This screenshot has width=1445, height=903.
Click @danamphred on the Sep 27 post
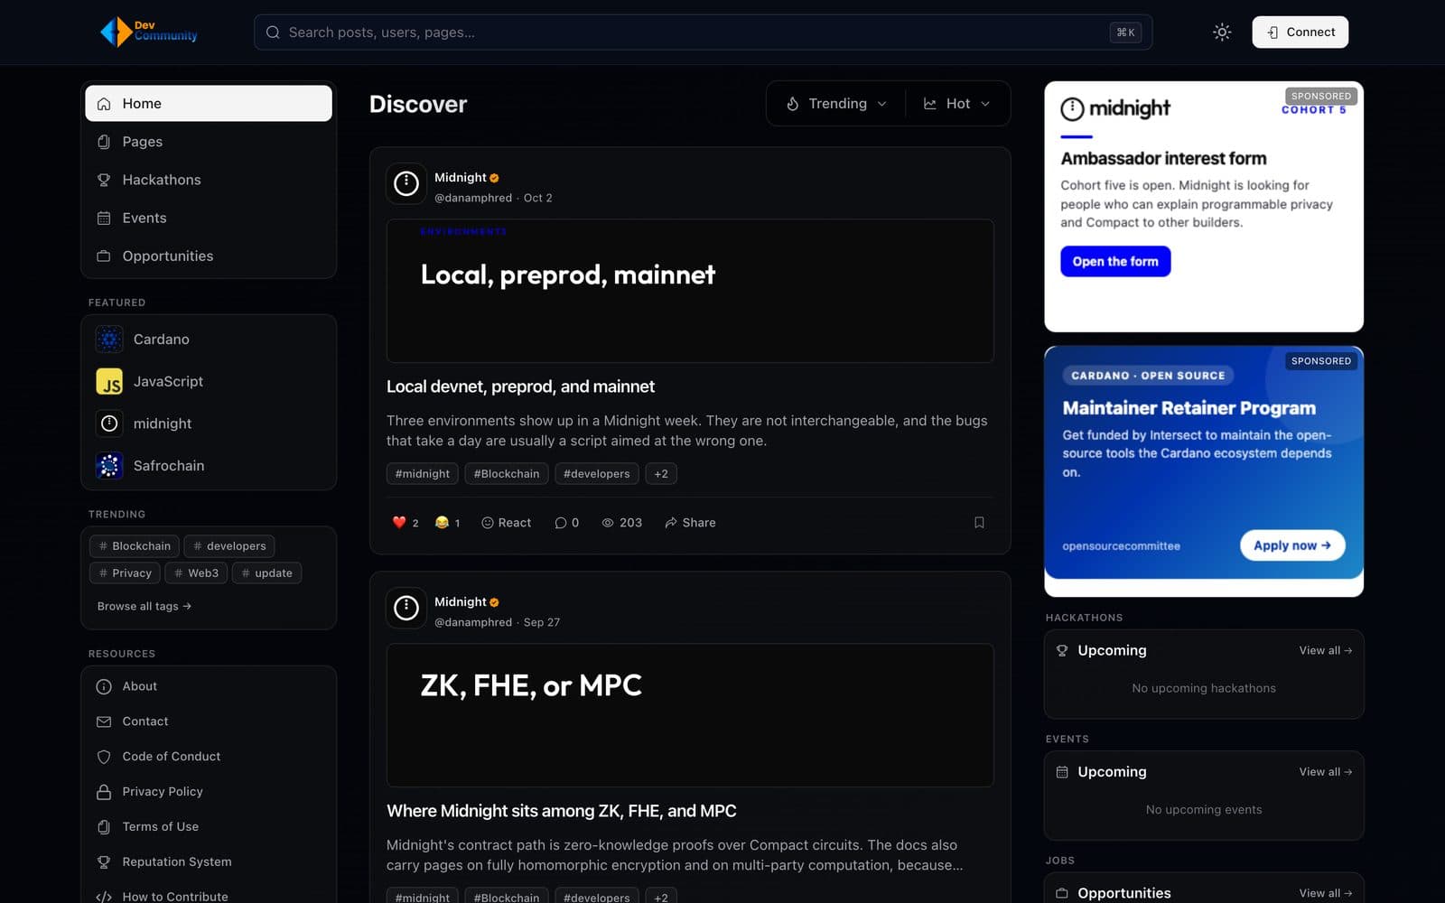coord(473,622)
